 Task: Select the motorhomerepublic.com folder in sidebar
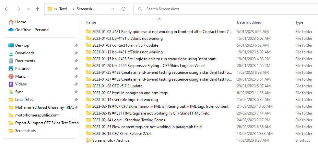pyautogui.click(x=37, y=115)
